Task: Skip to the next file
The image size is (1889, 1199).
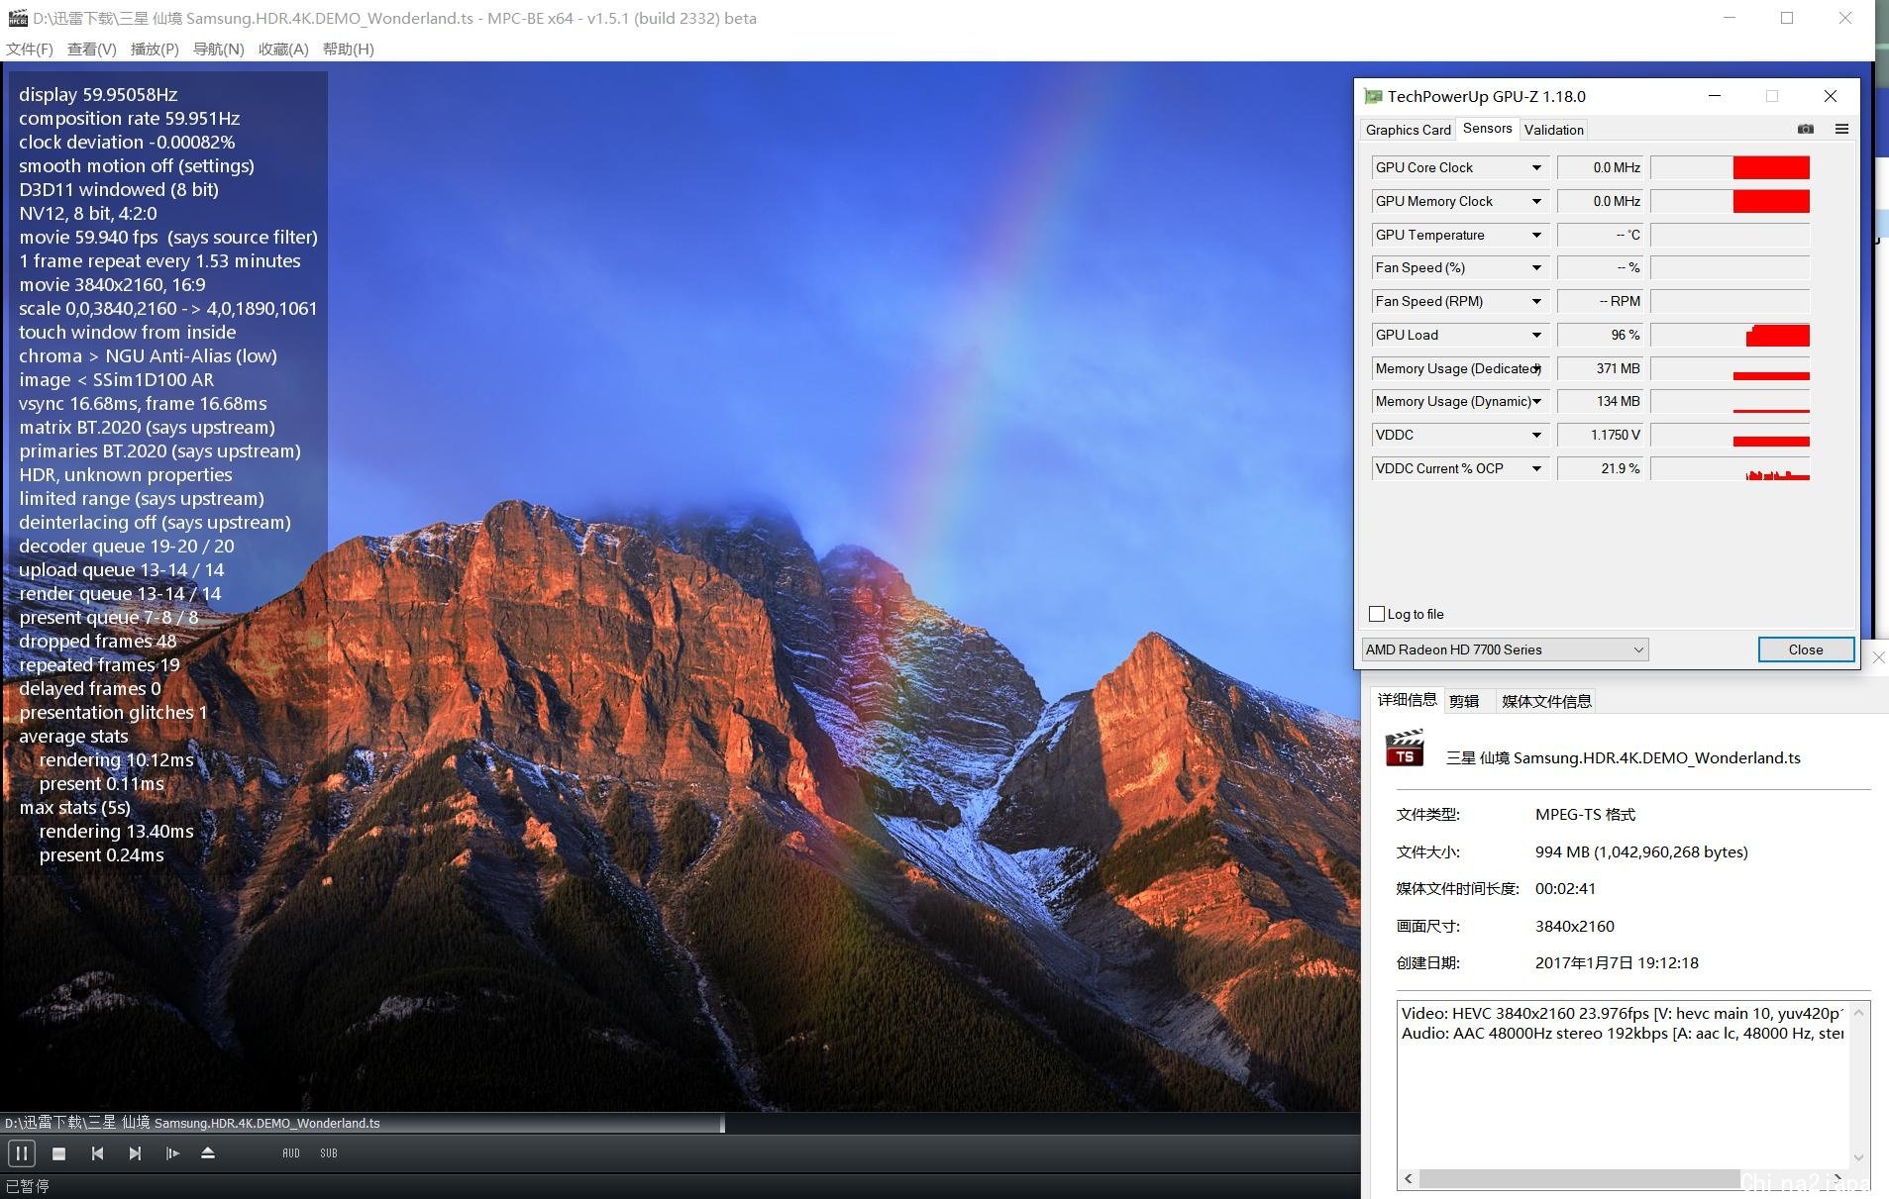Action: pyautogui.click(x=135, y=1153)
